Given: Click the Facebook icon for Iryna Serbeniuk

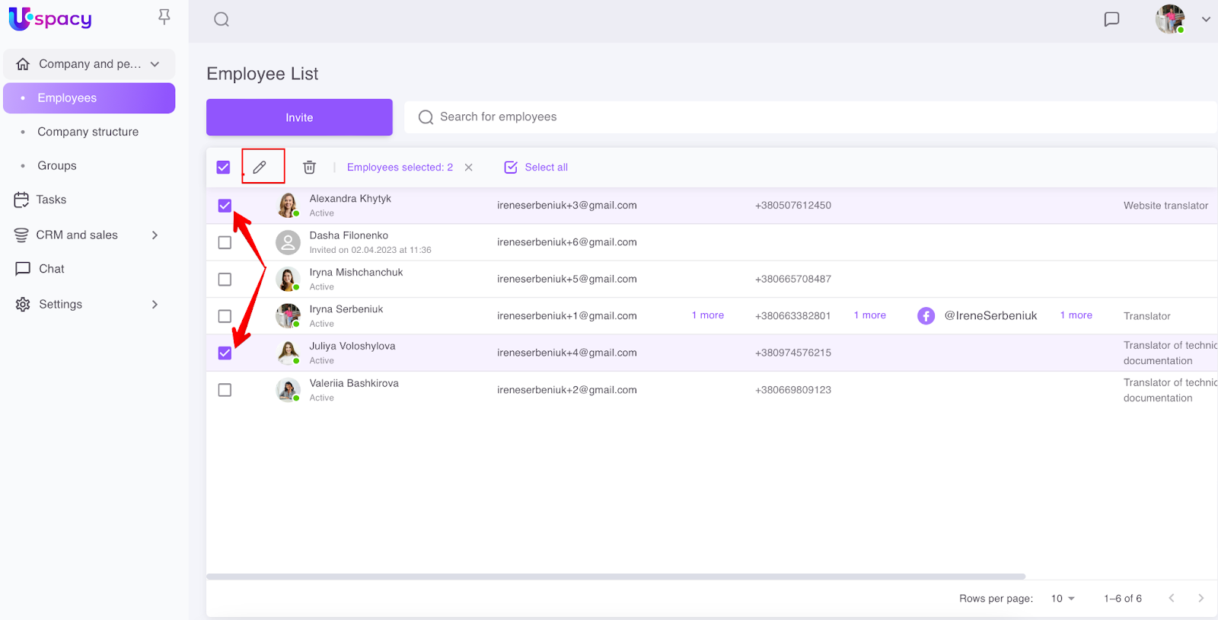Looking at the screenshot, I should (x=926, y=316).
